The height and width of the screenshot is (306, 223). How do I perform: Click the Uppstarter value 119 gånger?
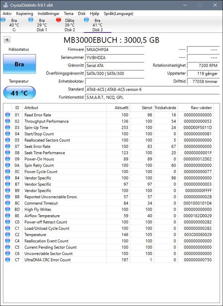pyautogui.click(x=203, y=73)
